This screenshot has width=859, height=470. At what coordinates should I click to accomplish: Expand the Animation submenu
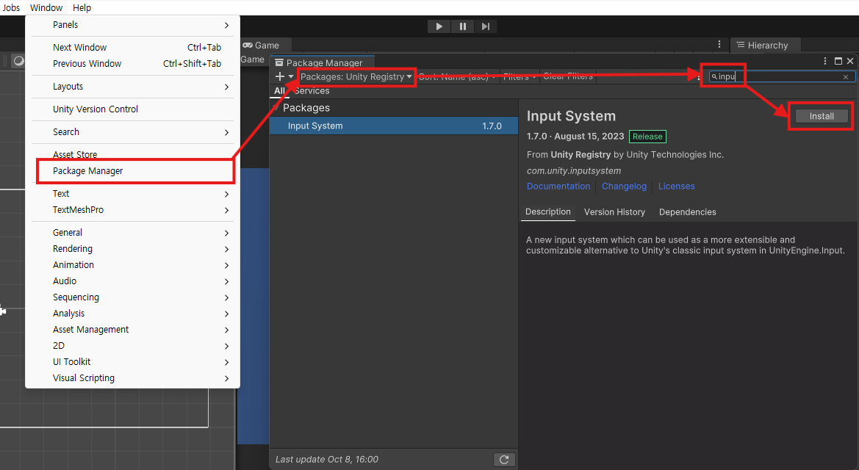click(132, 265)
